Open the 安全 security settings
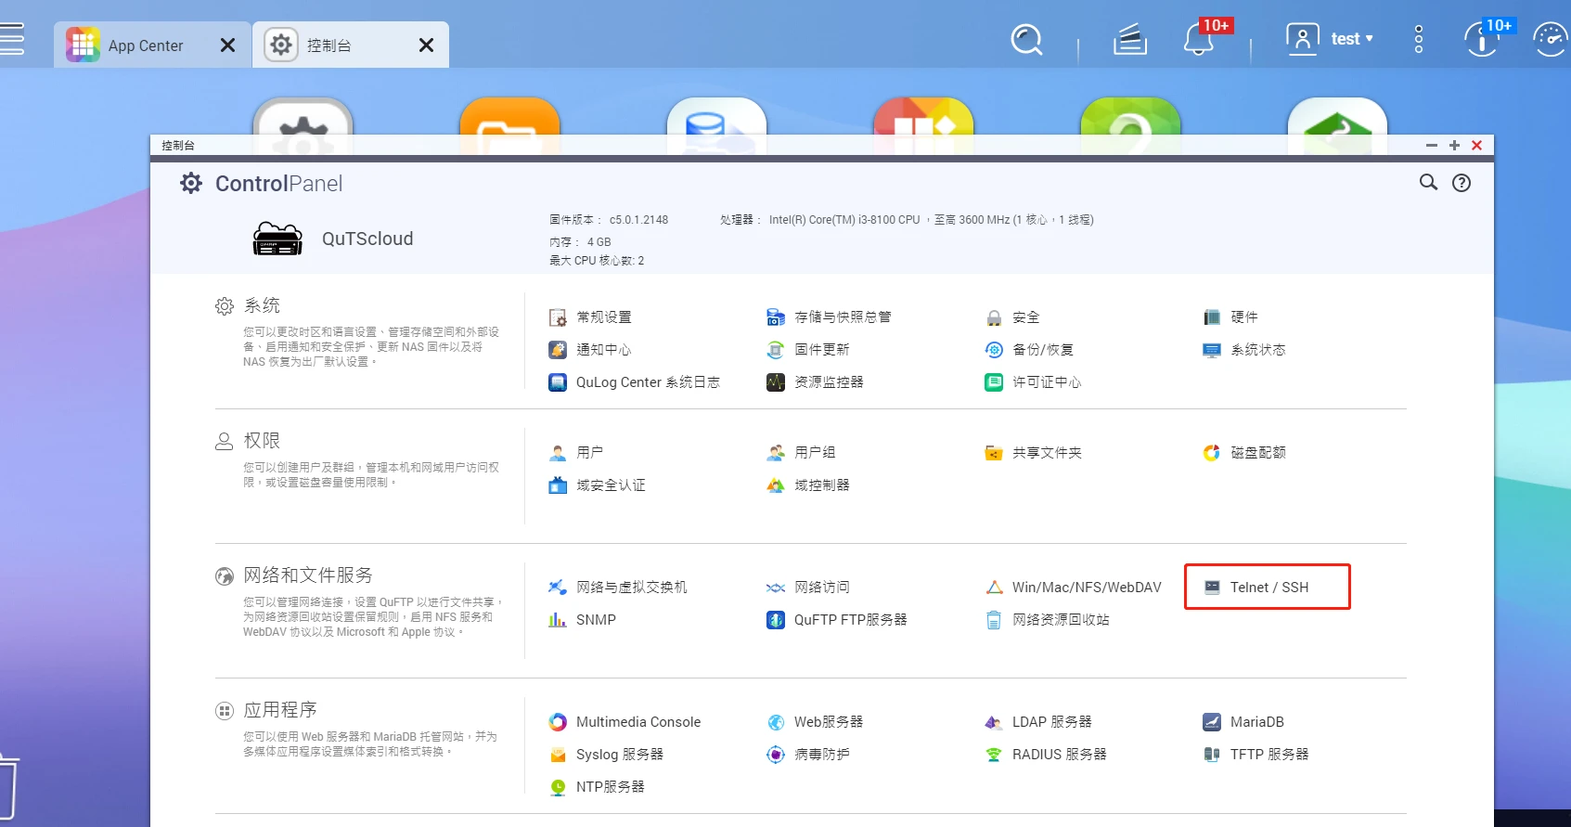The width and height of the screenshot is (1571, 827). (x=1011, y=317)
